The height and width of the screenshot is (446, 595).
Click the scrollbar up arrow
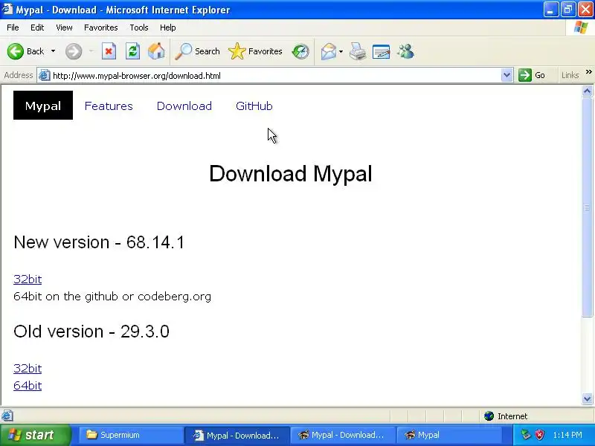click(587, 91)
